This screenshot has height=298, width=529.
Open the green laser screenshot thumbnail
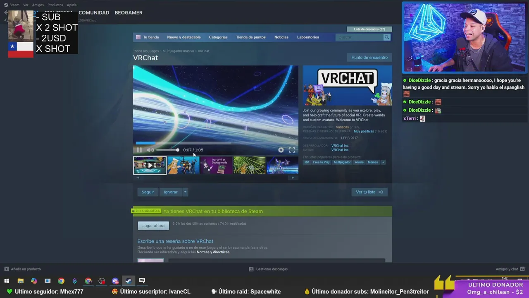point(249,165)
